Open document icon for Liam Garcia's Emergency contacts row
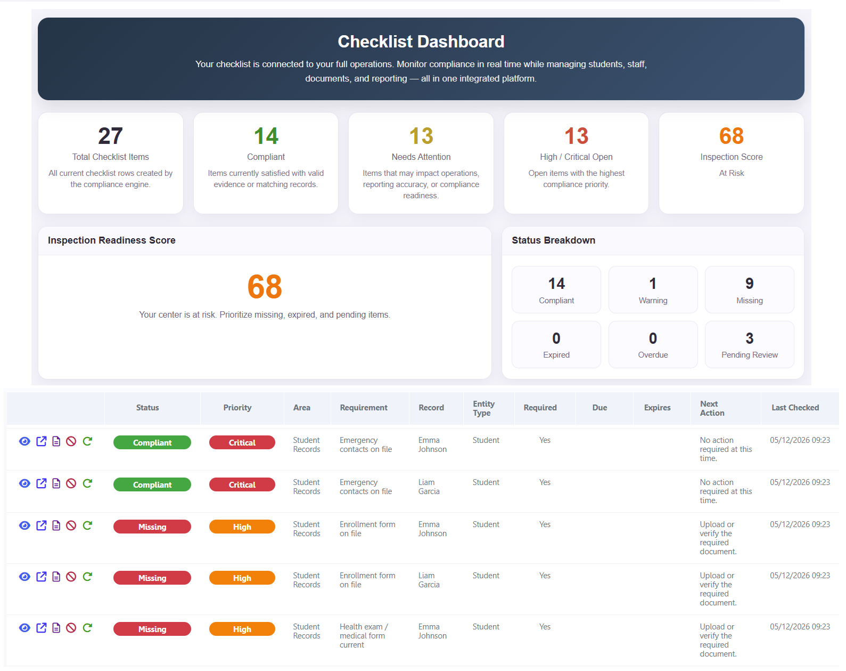846x671 pixels. [x=56, y=483]
